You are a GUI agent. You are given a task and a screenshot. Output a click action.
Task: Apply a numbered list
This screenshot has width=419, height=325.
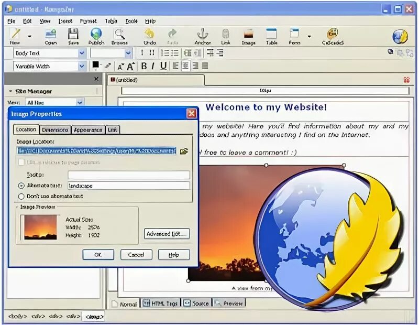coord(165,53)
